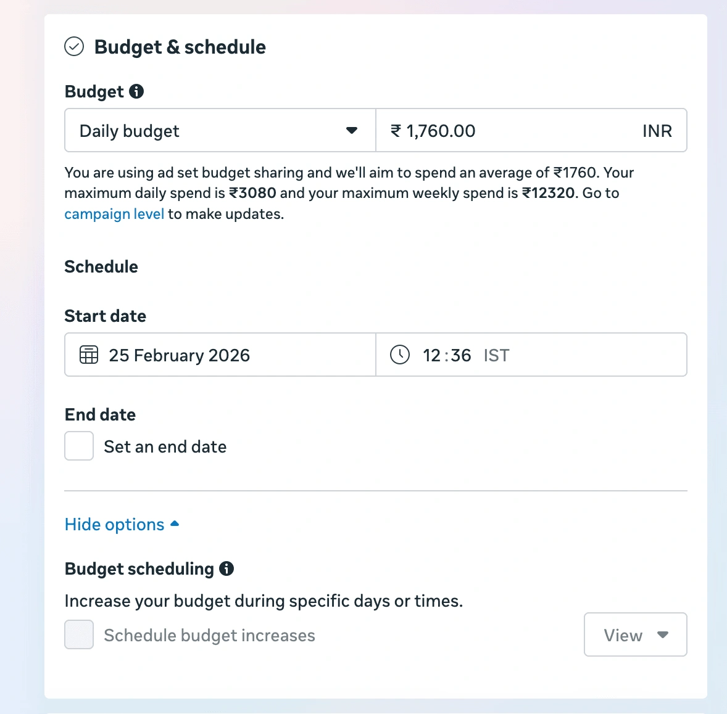
Task: Click the caret inside the Daily budget selector
Action: (352, 130)
